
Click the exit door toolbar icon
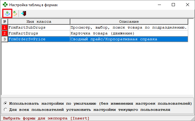[x=24, y=13]
